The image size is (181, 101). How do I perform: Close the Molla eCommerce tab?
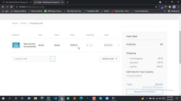point(63,2)
